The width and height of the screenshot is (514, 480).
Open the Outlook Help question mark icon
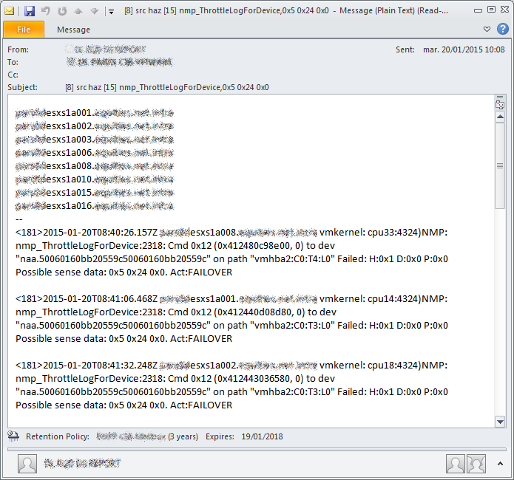[x=501, y=30]
